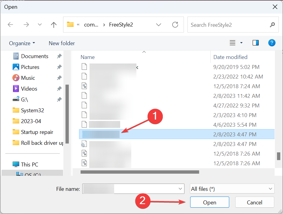Click the Cancel button
Screen dimensions: 283x214
click(x=254, y=202)
